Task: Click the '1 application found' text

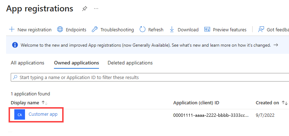Action: pyautogui.click(x=30, y=94)
